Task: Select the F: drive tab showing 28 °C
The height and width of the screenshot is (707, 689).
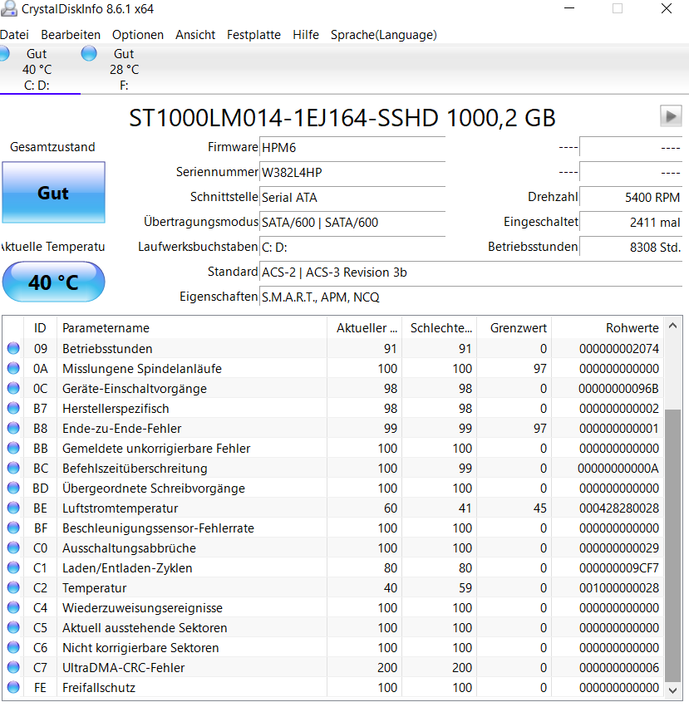Action: tap(124, 69)
